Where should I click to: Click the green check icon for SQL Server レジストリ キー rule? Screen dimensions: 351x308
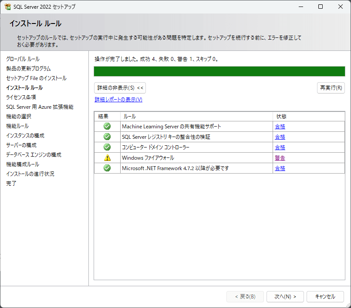pyautogui.click(x=107, y=137)
